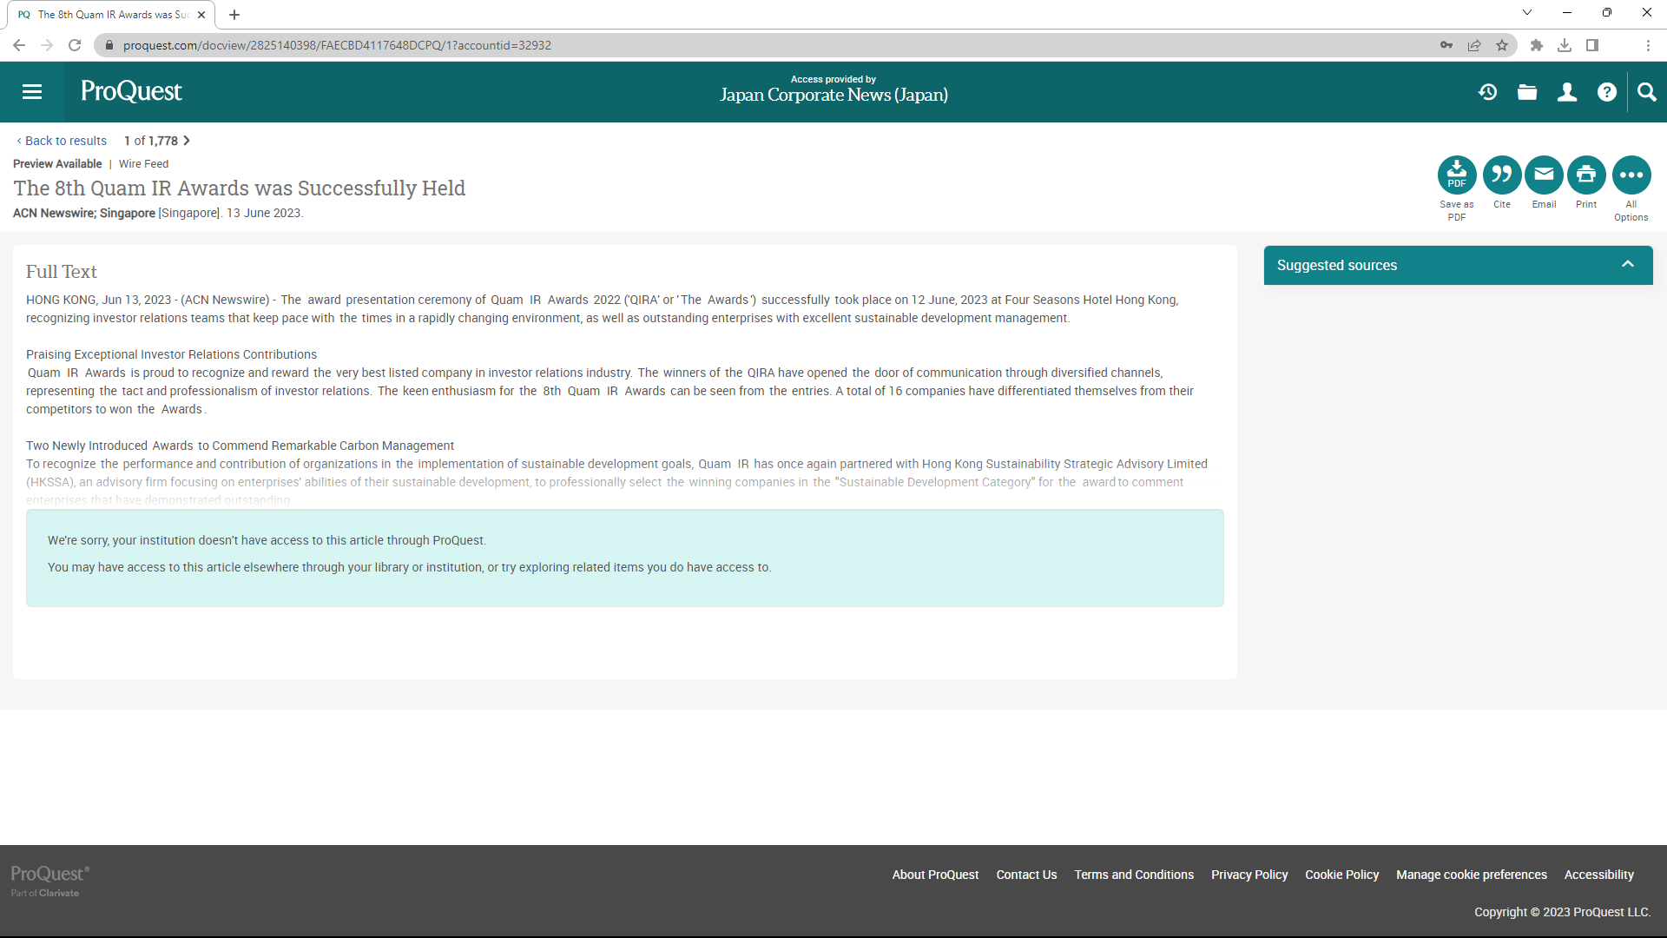The image size is (1667, 938).
Task: Open a new browser tab
Action: [234, 15]
